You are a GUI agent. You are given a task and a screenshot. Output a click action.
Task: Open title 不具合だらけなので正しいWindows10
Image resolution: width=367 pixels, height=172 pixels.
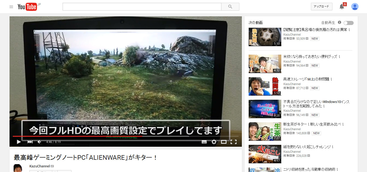click(316, 104)
